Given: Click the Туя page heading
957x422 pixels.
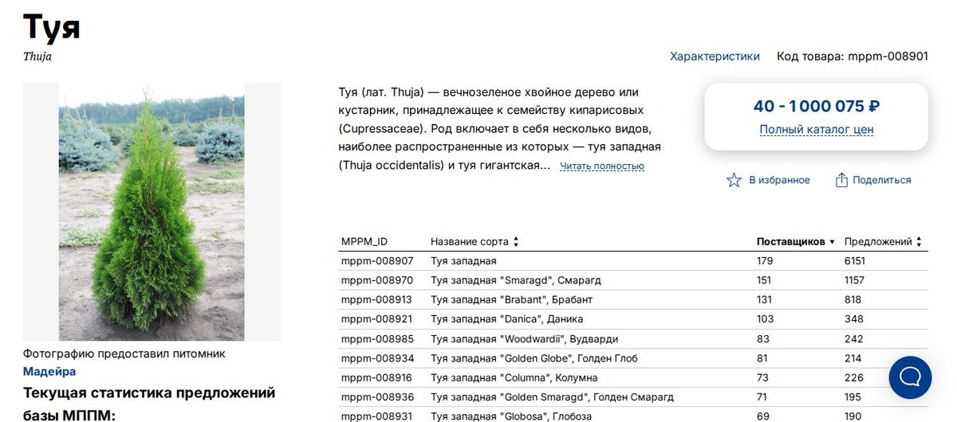Looking at the screenshot, I should (52, 28).
